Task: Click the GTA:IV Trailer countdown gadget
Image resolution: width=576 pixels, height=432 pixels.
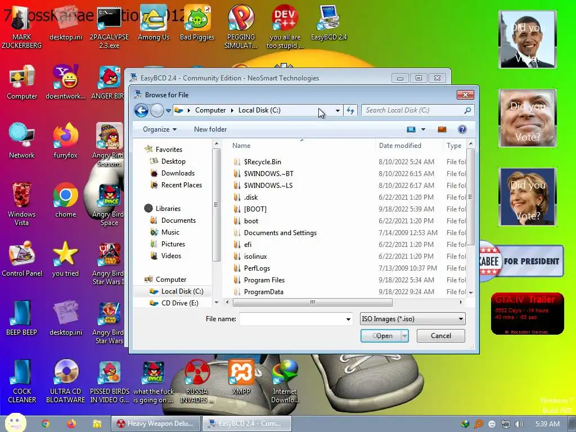Action: (527, 313)
